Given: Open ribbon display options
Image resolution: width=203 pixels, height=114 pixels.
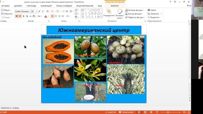Looking at the screenshot, I should [x=175, y=2].
